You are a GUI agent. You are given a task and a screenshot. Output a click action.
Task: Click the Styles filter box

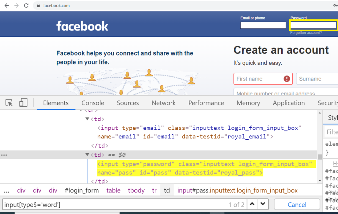pyautogui.click(x=331, y=132)
